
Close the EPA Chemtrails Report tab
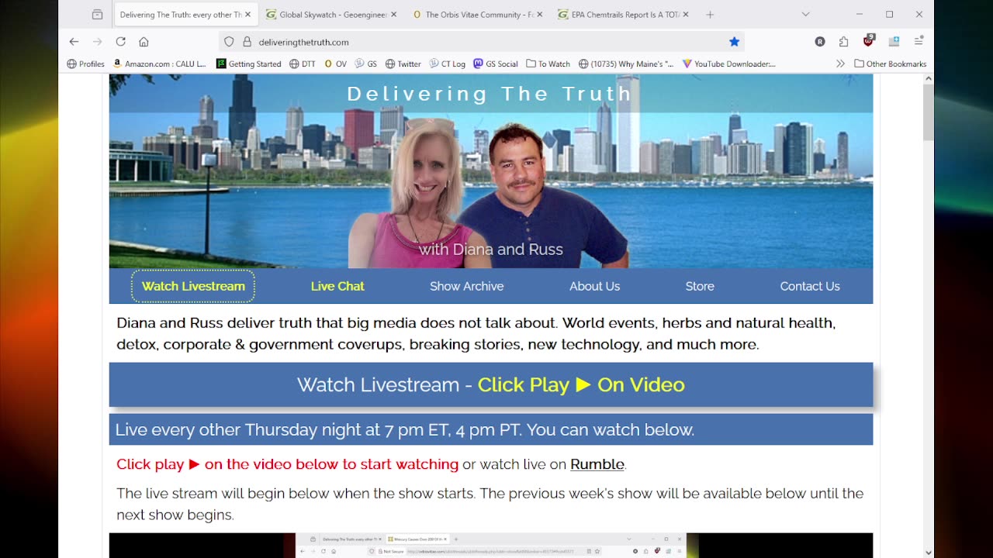(686, 14)
